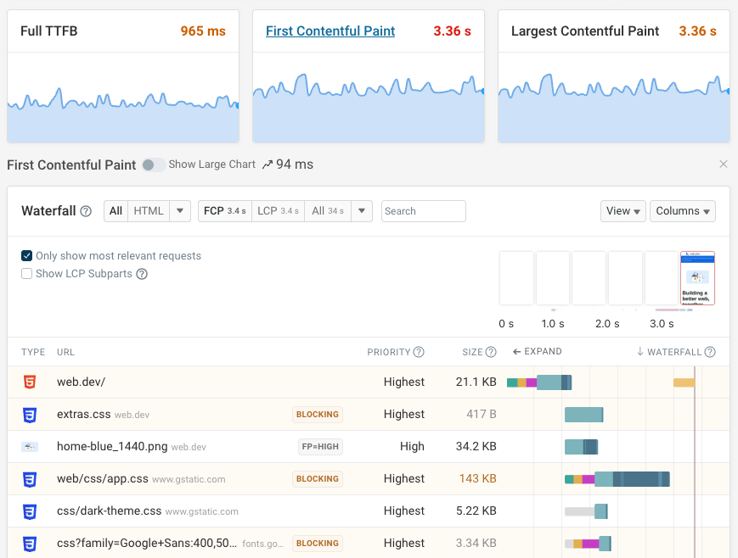Click the help icon next to Waterfall heading
Viewport: 738px width, 558px height.
[x=86, y=212]
